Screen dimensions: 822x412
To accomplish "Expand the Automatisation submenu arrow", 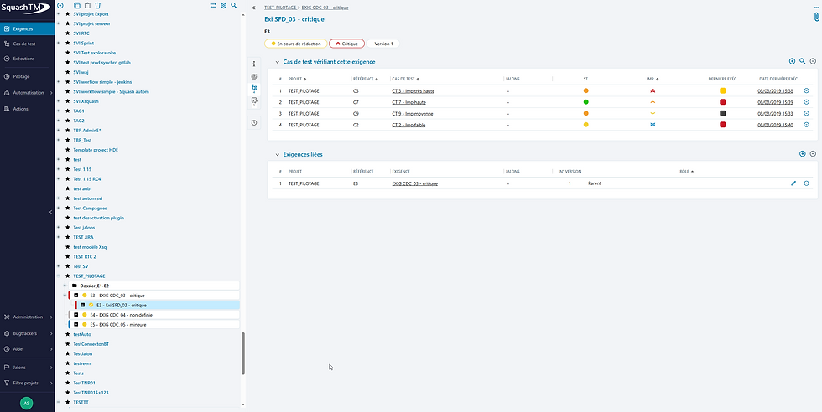I will coord(51,93).
